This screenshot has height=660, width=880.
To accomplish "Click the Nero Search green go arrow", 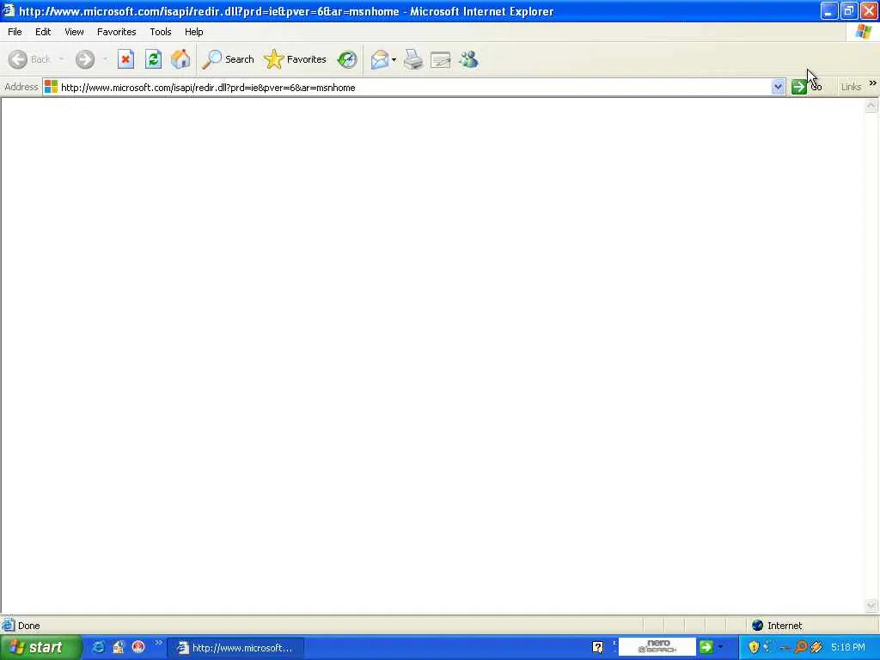I will point(706,648).
